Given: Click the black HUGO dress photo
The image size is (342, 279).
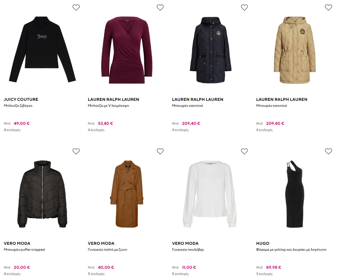Looking at the screenshot, I should (x=295, y=194).
